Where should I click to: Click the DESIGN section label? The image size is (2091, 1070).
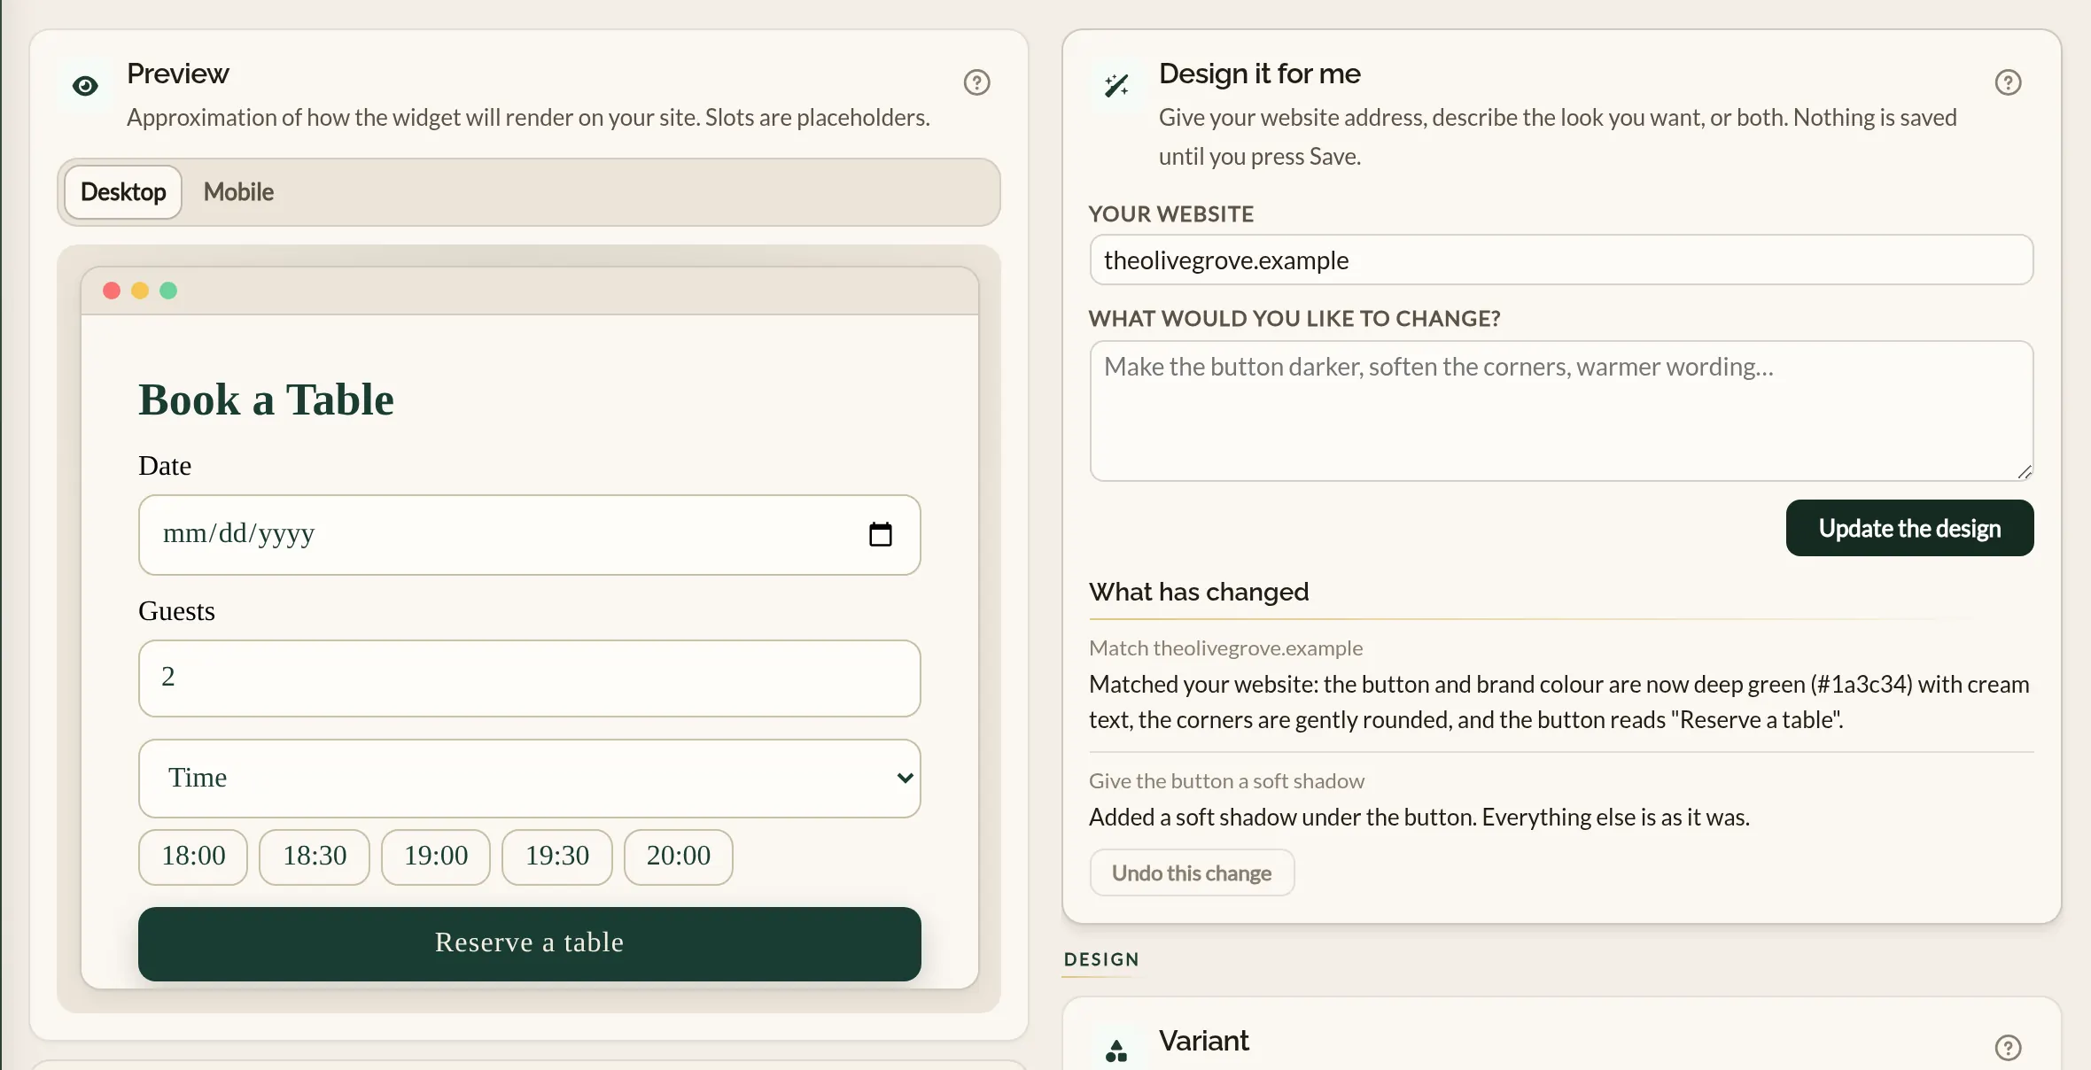click(x=1101, y=959)
